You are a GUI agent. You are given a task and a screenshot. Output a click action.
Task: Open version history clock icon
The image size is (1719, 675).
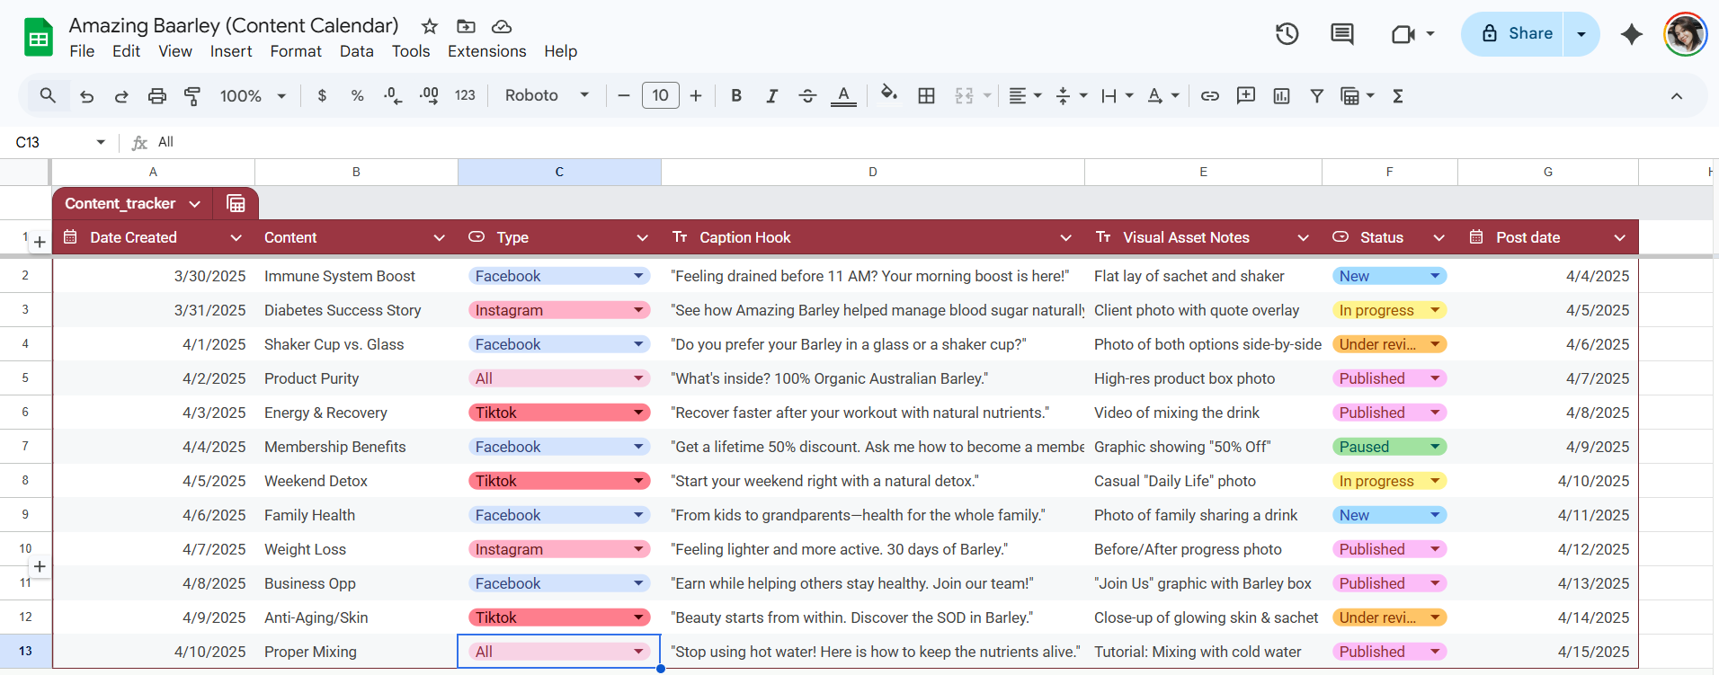pos(1287,34)
